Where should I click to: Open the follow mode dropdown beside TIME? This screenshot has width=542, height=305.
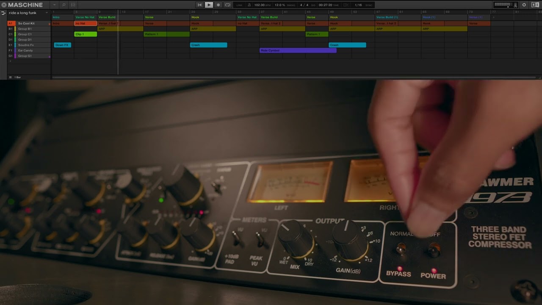click(346, 5)
